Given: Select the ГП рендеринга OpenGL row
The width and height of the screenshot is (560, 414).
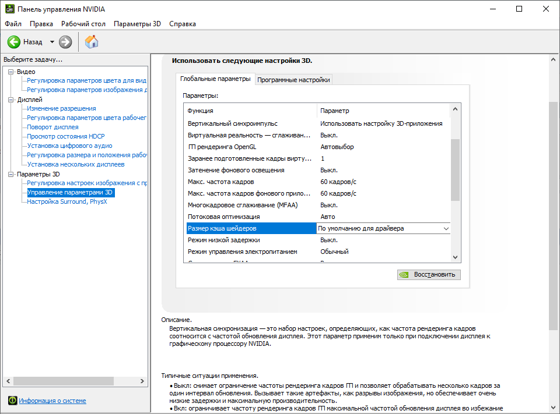Looking at the screenshot, I should (318, 147).
